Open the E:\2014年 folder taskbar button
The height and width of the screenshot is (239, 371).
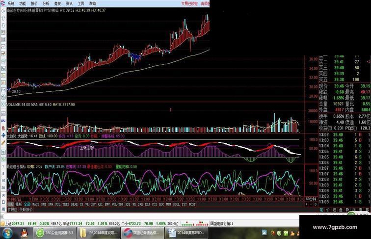(x=99, y=233)
